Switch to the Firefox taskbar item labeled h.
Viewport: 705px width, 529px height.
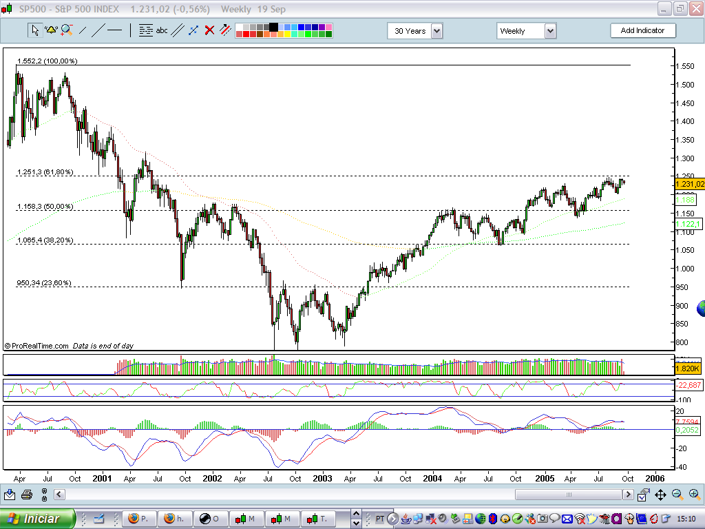[174, 519]
